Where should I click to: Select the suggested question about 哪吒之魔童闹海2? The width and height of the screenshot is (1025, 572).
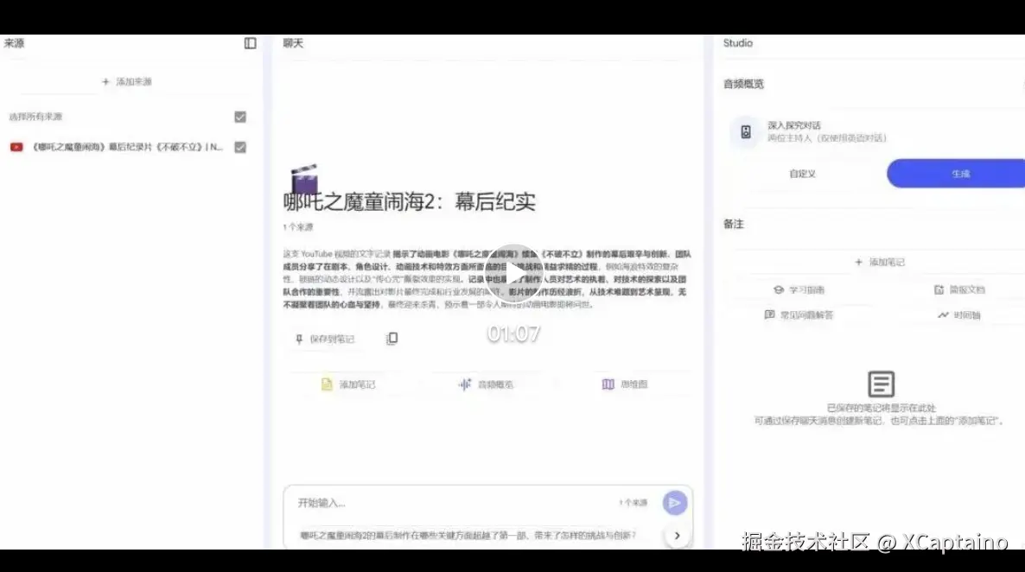tap(468, 536)
